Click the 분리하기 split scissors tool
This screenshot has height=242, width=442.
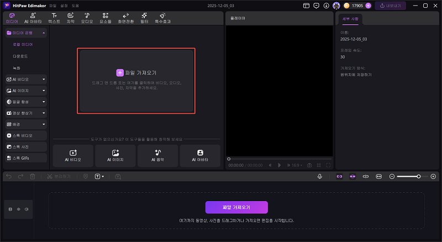tap(59, 177)
